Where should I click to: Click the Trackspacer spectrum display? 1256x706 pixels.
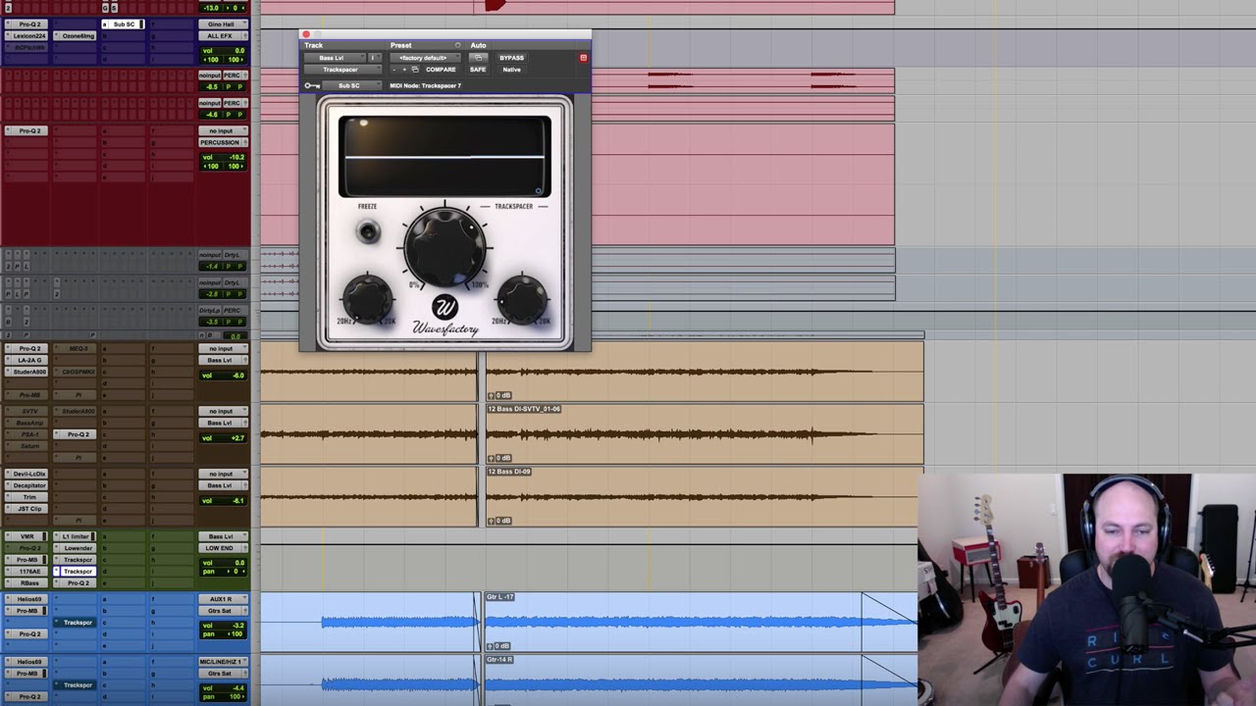point(445,157)
